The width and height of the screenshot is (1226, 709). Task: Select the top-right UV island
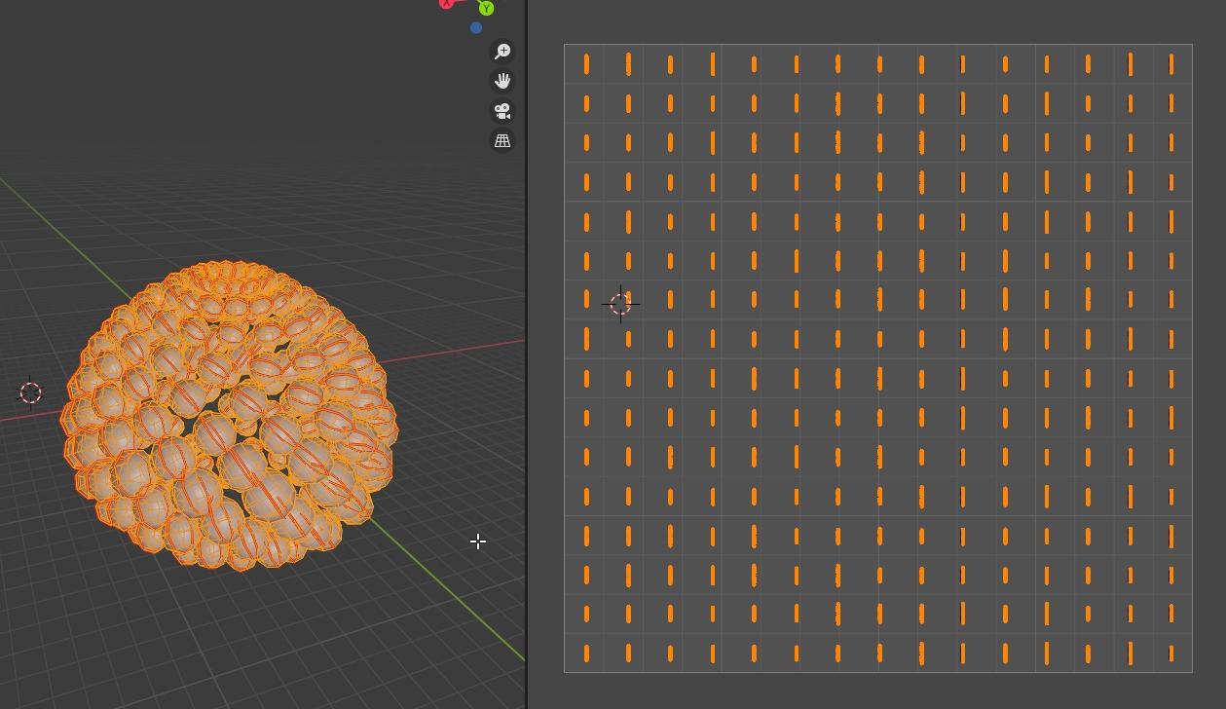click(x=1171, y=64)
